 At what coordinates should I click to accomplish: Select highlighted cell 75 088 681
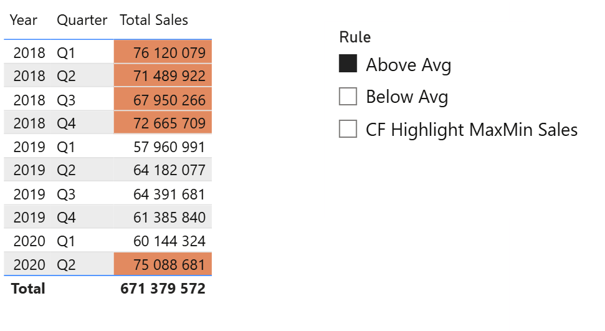[x=163, y=264]
